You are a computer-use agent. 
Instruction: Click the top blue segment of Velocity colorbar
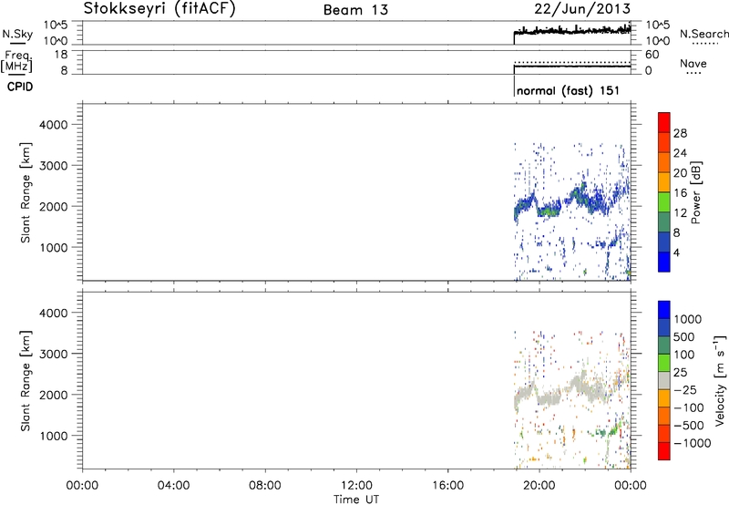[x=664, y=310]
